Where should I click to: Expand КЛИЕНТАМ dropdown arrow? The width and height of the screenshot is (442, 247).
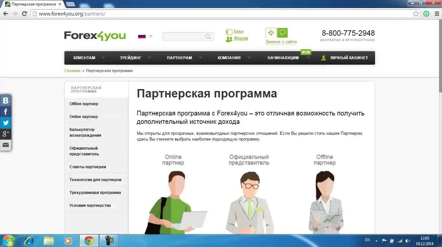(x=103, y=58)
